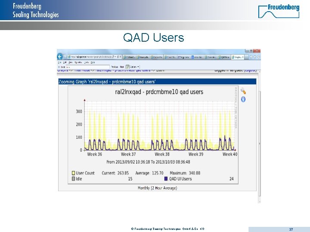Open the Tools menu
Image resolution: width=310 pixels, height=232 pixels.
pos(87,62)
